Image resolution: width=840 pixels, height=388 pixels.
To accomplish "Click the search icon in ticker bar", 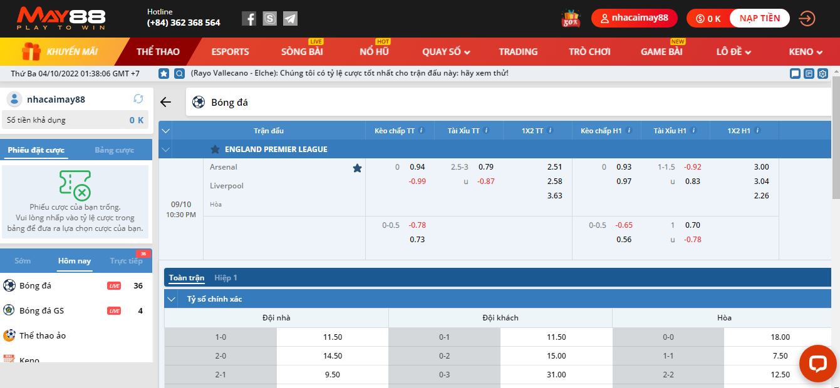I will [179, 73].
